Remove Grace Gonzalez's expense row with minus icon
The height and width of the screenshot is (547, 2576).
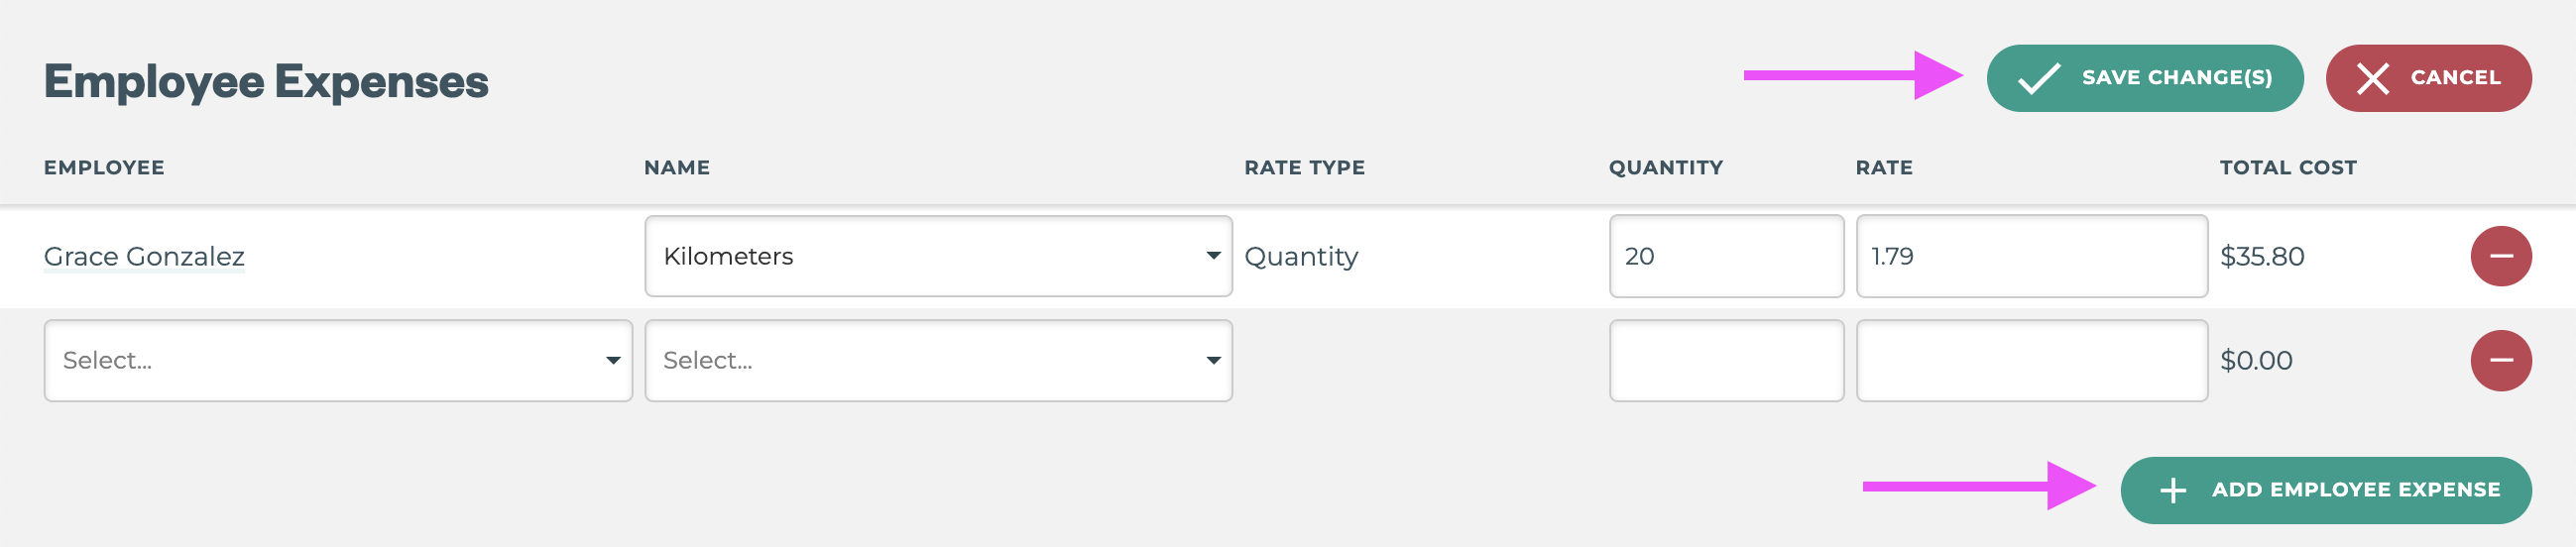(x=2500, y=256)
